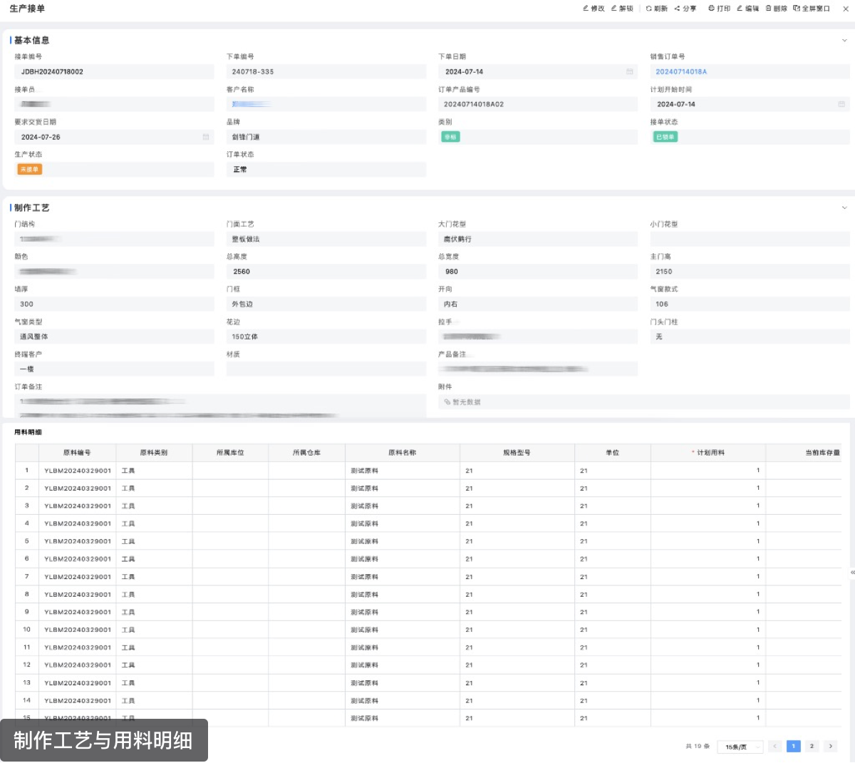Open the 15条/页 page size dropdown
855x763 pixels.
(740, 747)
